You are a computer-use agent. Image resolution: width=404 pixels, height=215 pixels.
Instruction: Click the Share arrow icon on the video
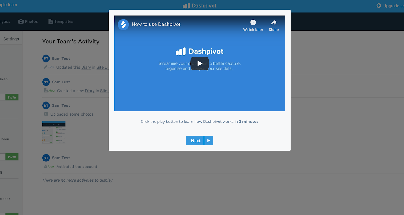pos(273,22)
